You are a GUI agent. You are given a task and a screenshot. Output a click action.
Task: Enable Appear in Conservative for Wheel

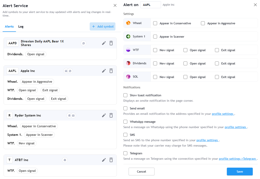coord(155,23)
